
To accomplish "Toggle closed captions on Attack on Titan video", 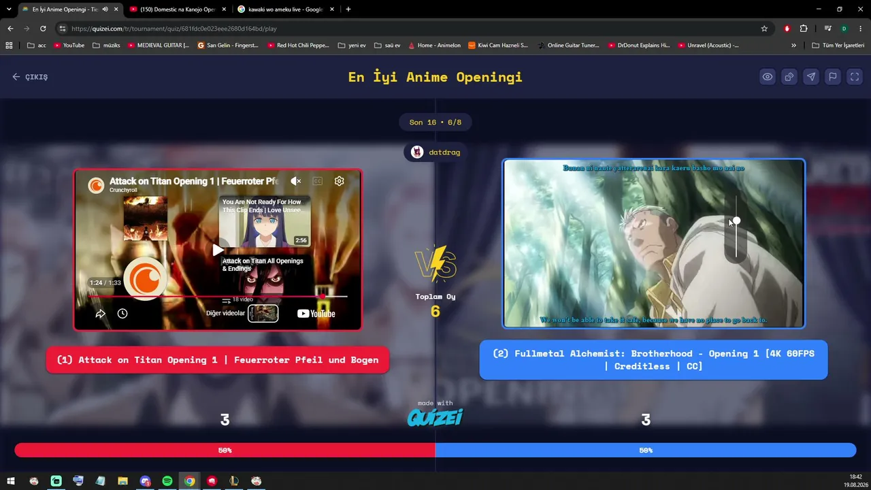I will (x=317, y=181).
